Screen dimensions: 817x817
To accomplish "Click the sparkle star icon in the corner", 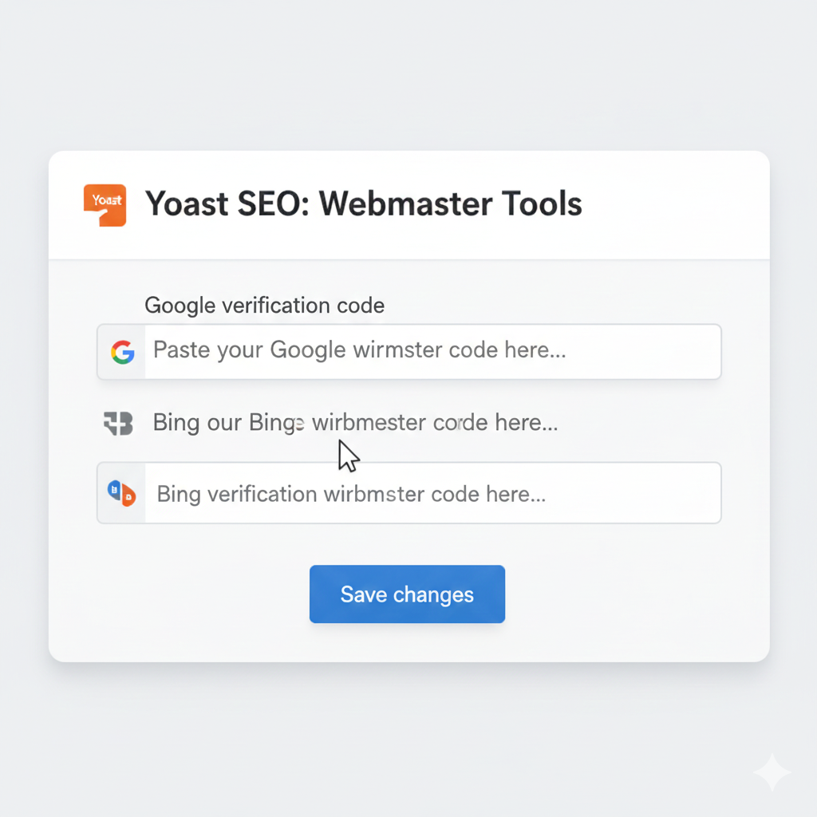I will point(772,772).
